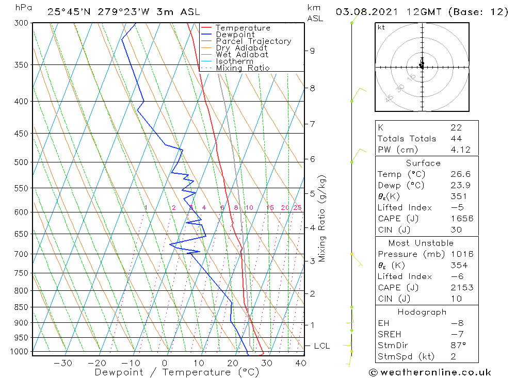Click the PW (cm) value 4.12
The image size is (516, 378).
click(460, 150)
